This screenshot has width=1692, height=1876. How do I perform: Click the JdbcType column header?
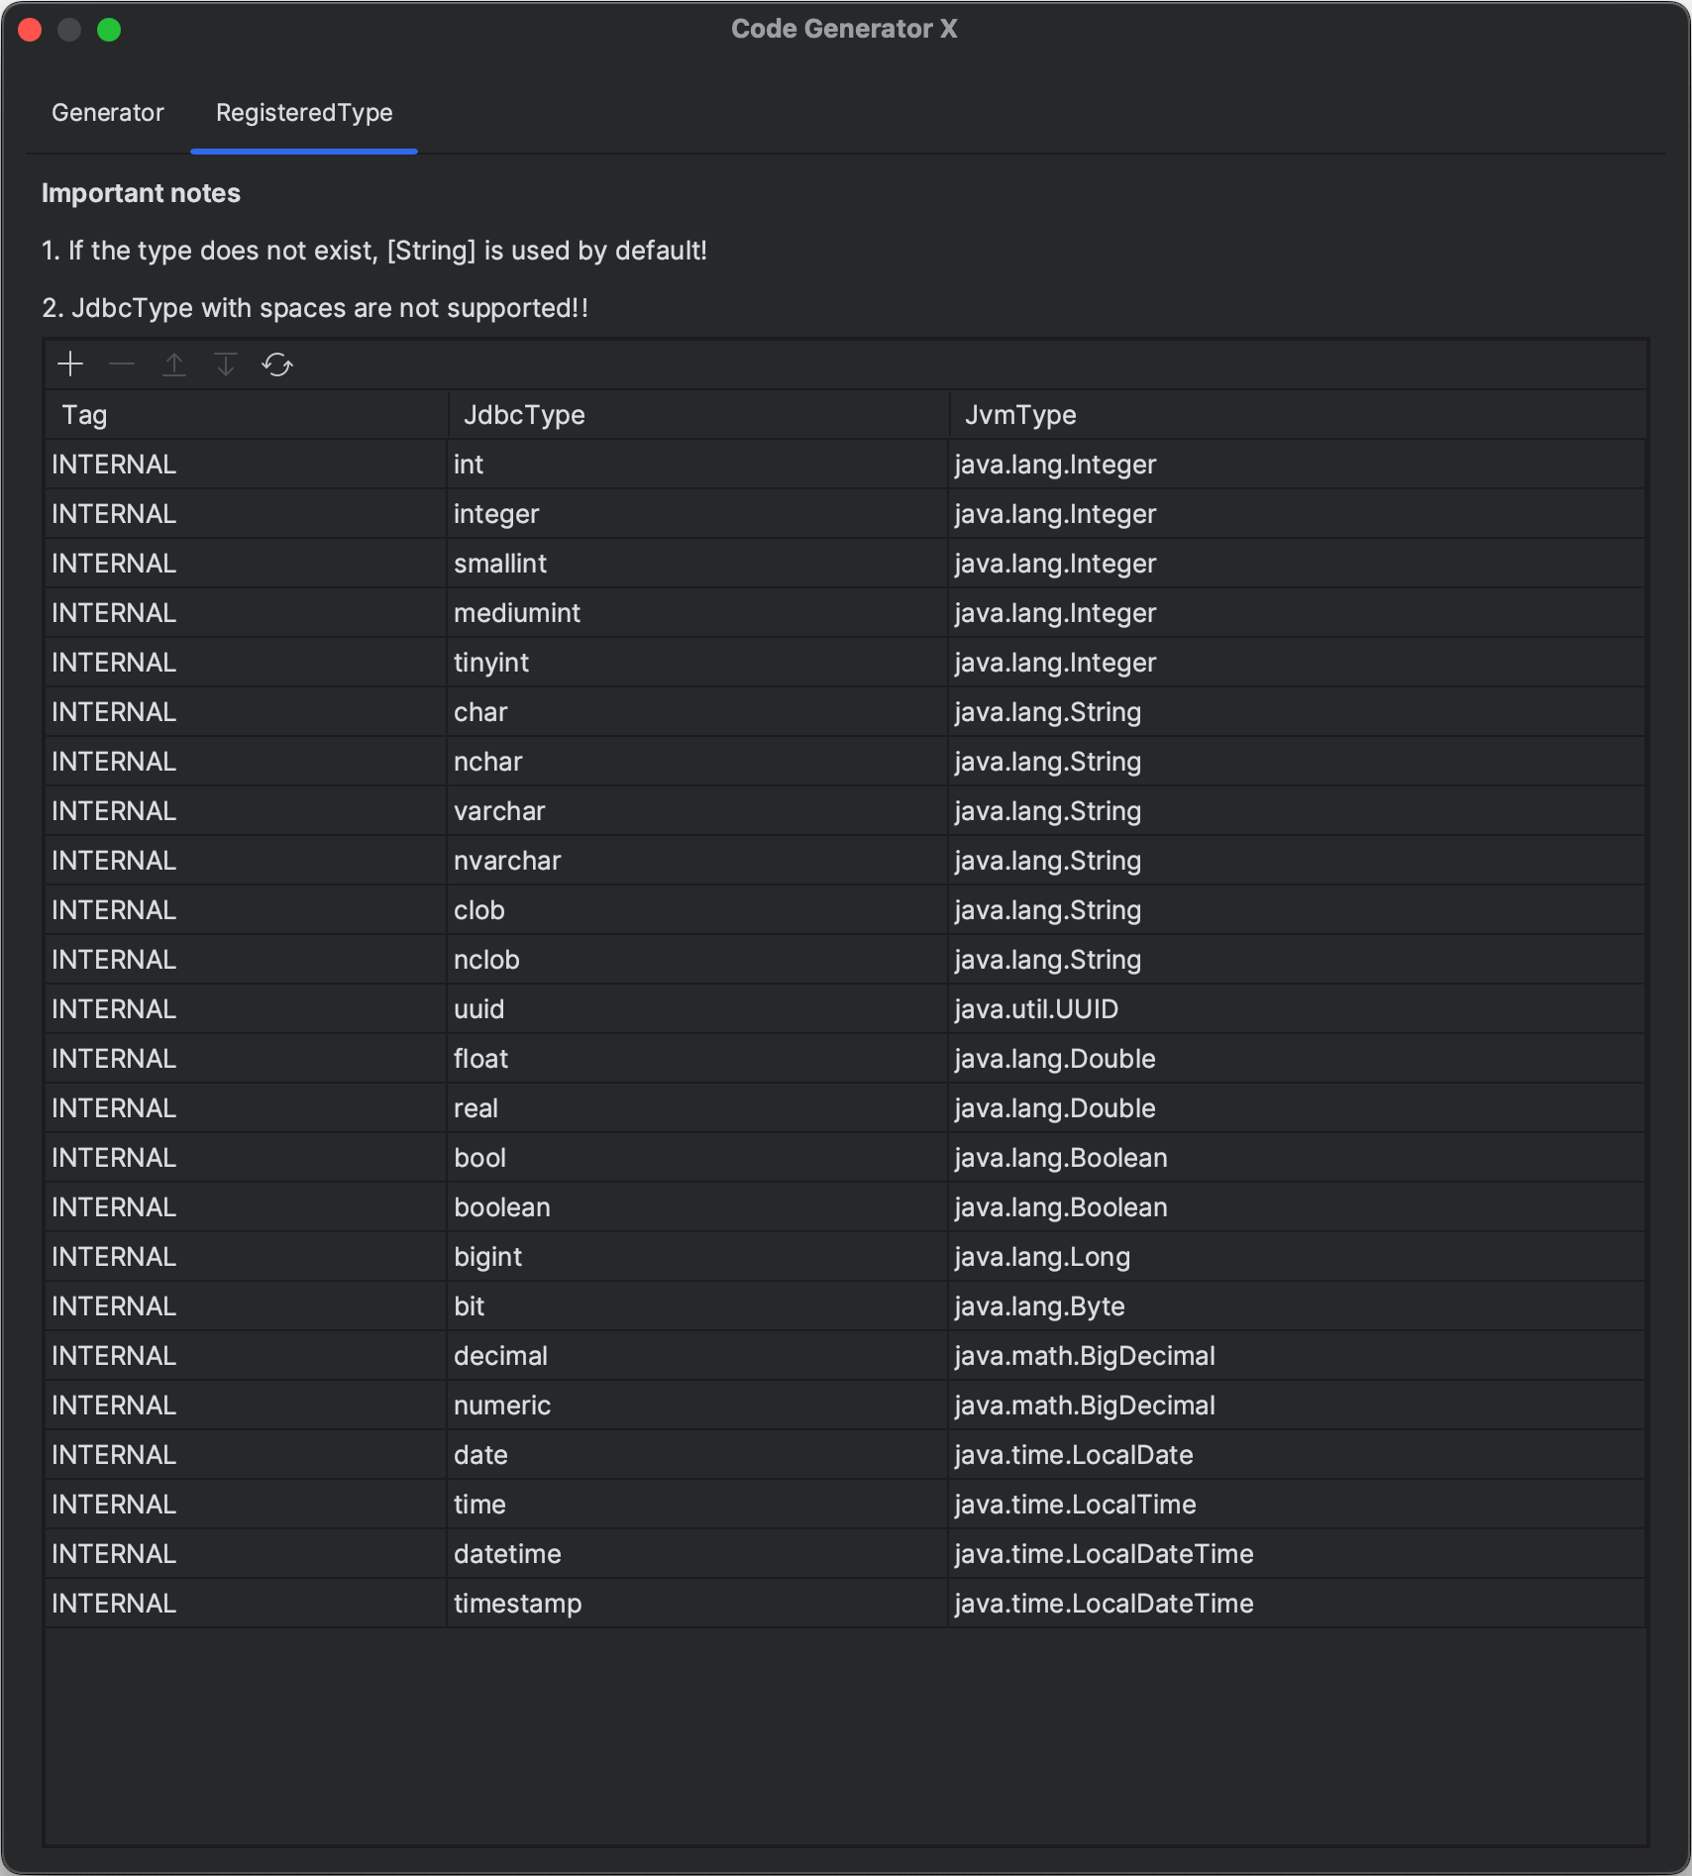click(698, 415)
